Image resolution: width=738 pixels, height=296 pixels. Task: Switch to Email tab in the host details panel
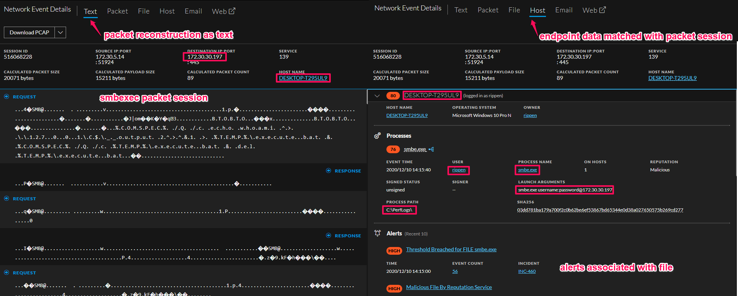click(x=563, y=10)
